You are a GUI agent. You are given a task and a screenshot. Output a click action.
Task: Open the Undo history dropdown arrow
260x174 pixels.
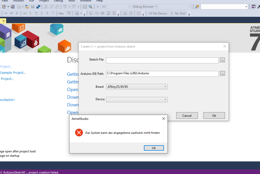coord(70,7)
